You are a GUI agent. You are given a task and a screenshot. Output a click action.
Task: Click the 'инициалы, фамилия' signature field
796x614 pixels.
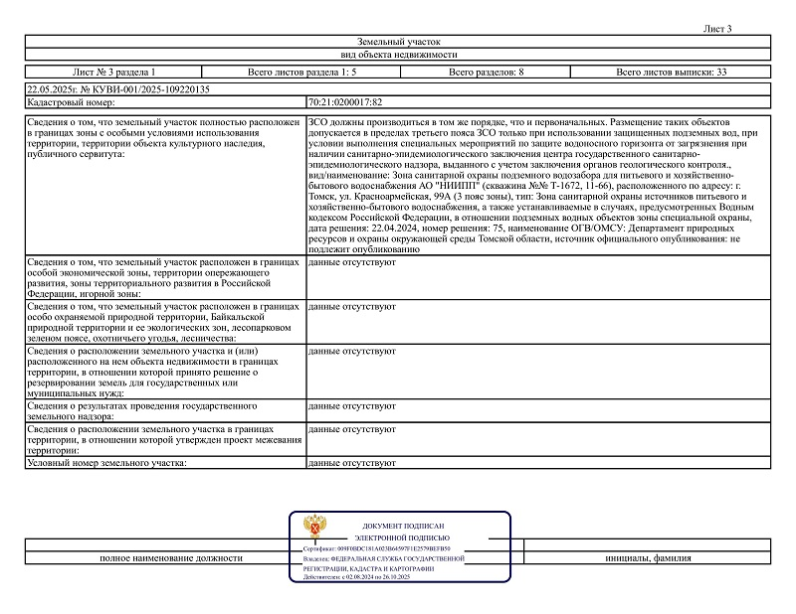pos(648,558)
